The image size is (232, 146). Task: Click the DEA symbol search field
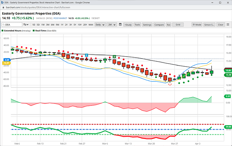(12, 24)
